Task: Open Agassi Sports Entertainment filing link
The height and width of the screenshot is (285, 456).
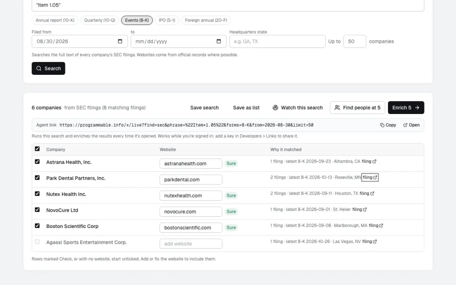Action: click(x=370, y=241)
